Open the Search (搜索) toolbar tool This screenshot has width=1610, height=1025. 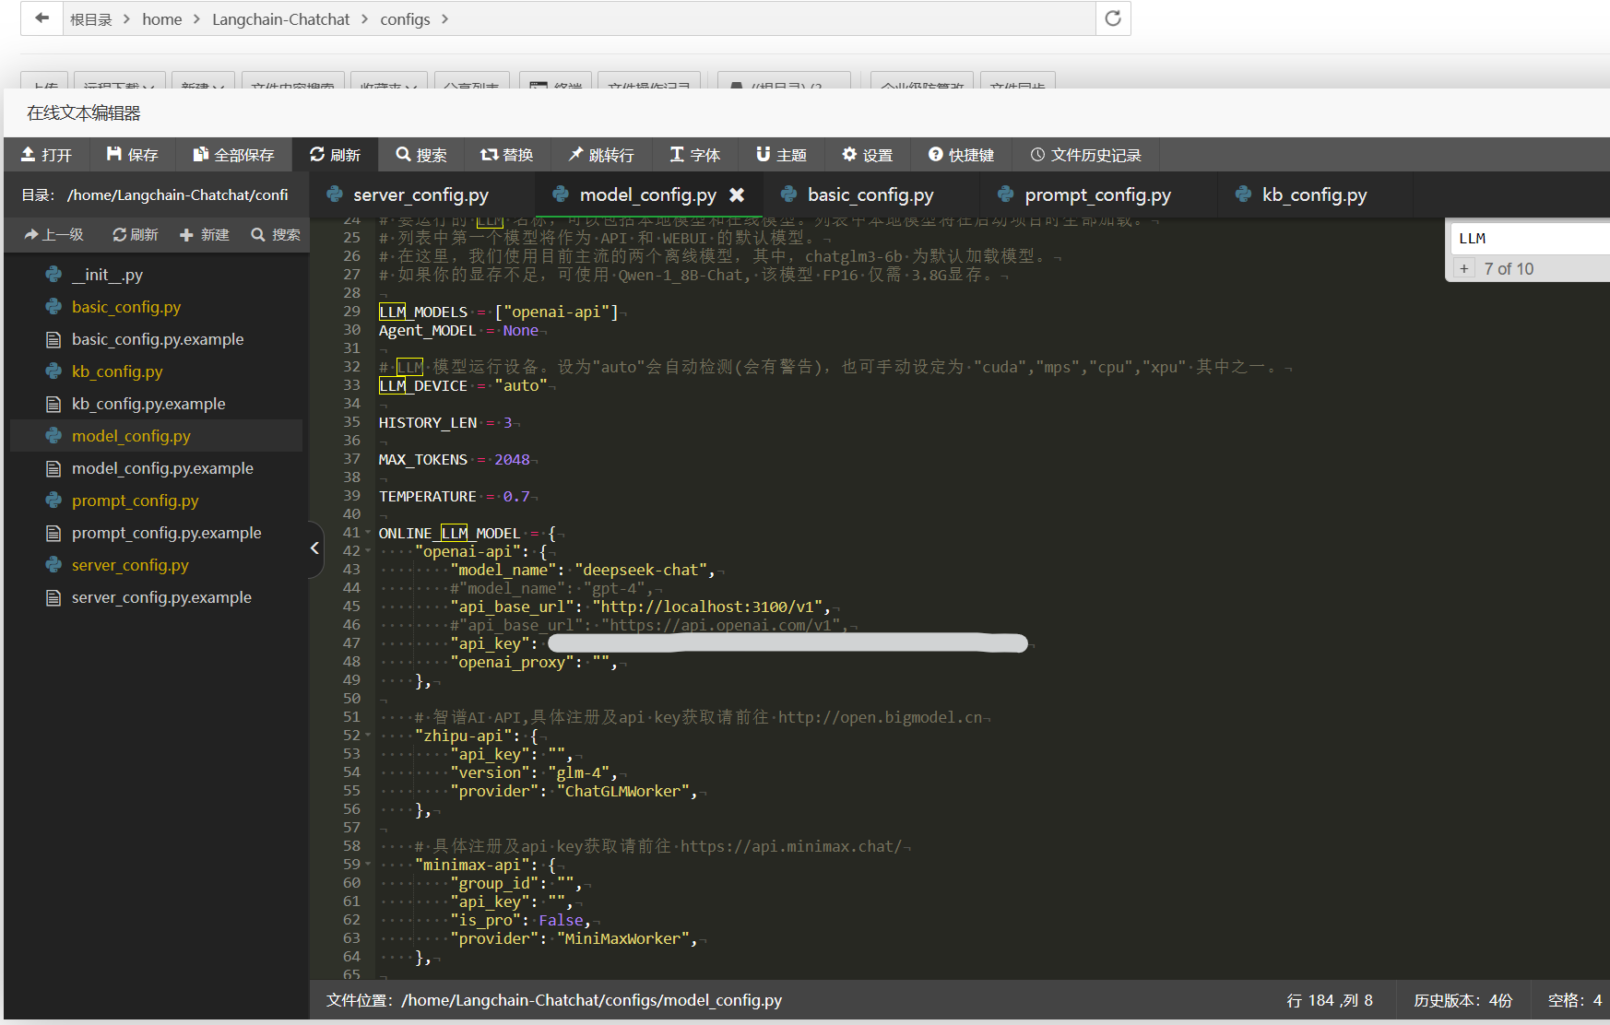pyautogui.click(x=421, y=155)
